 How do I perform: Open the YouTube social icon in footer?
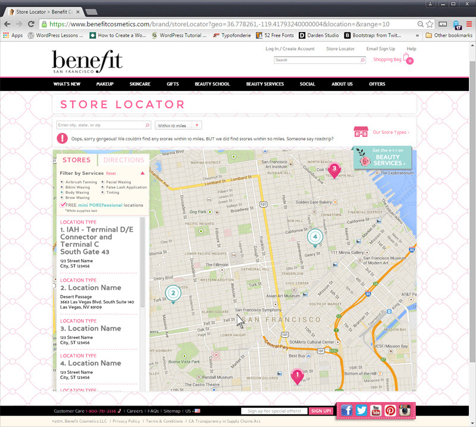click(x=376, y=410)
